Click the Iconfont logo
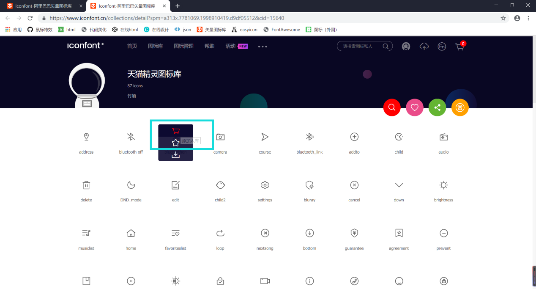The image size is (536, 289). [85, 46]
